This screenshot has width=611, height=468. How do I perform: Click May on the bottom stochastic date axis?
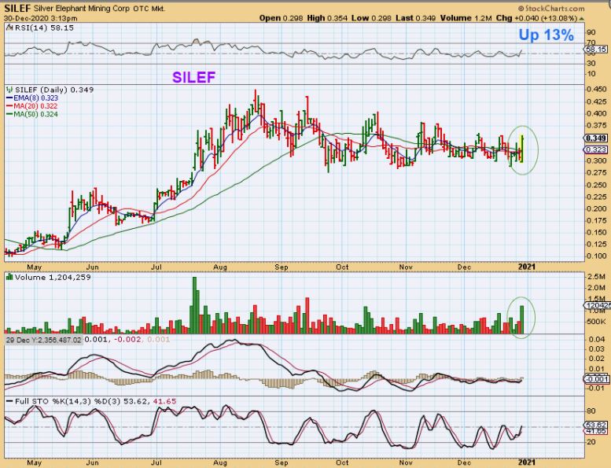35,462
